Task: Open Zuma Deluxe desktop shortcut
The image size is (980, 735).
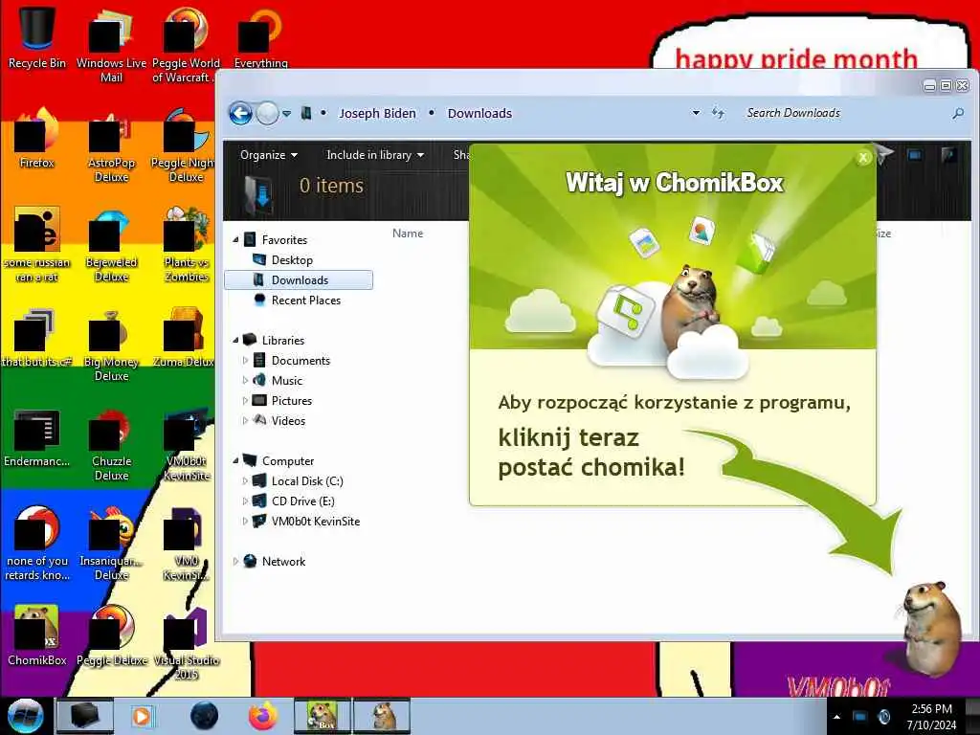Action: click(x=186, y=338)
